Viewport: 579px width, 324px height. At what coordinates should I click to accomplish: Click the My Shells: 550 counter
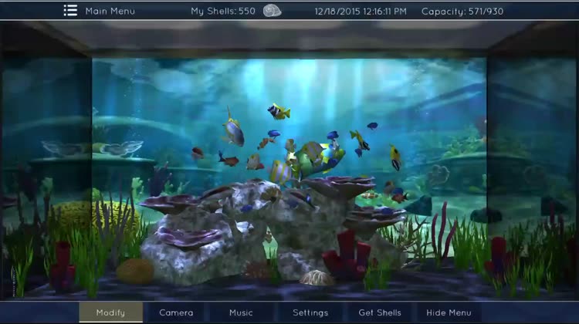pos(223,11)
